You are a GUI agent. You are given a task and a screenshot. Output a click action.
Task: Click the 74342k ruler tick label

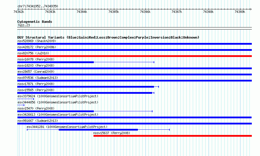click(19, 12)
